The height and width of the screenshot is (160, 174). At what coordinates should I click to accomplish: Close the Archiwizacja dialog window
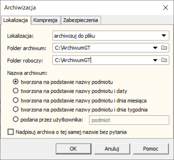[x=166, y=8]
